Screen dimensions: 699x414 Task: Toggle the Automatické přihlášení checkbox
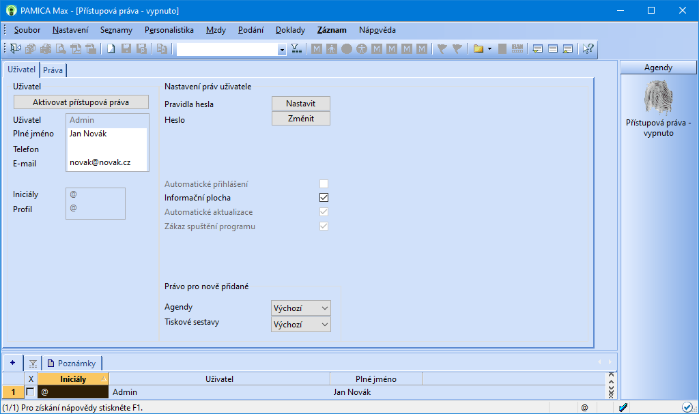tap(324, 183)
